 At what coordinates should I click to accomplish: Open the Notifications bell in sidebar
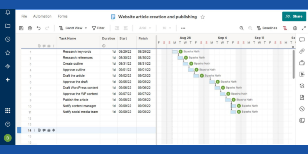pyautogui.click(x=8, y=12)
